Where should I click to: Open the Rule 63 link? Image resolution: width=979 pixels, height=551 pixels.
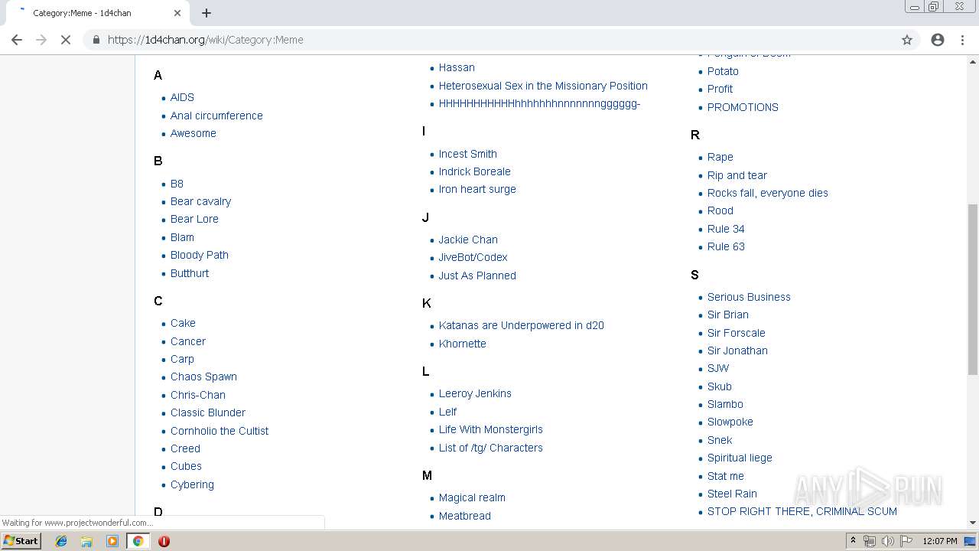[726, 246]
